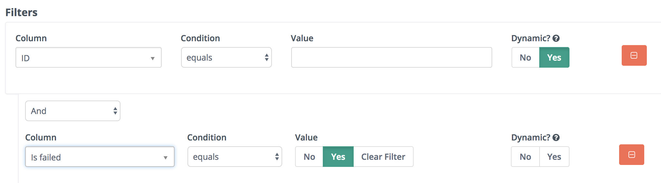
Task: Click the ID column dropdown arrow
Action: point(153,58)
